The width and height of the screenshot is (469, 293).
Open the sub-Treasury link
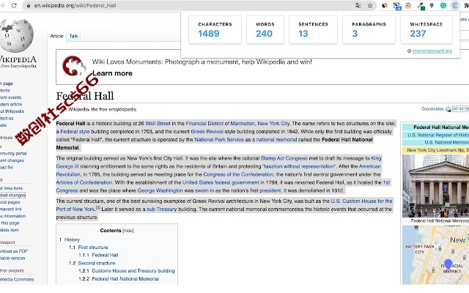161,209
